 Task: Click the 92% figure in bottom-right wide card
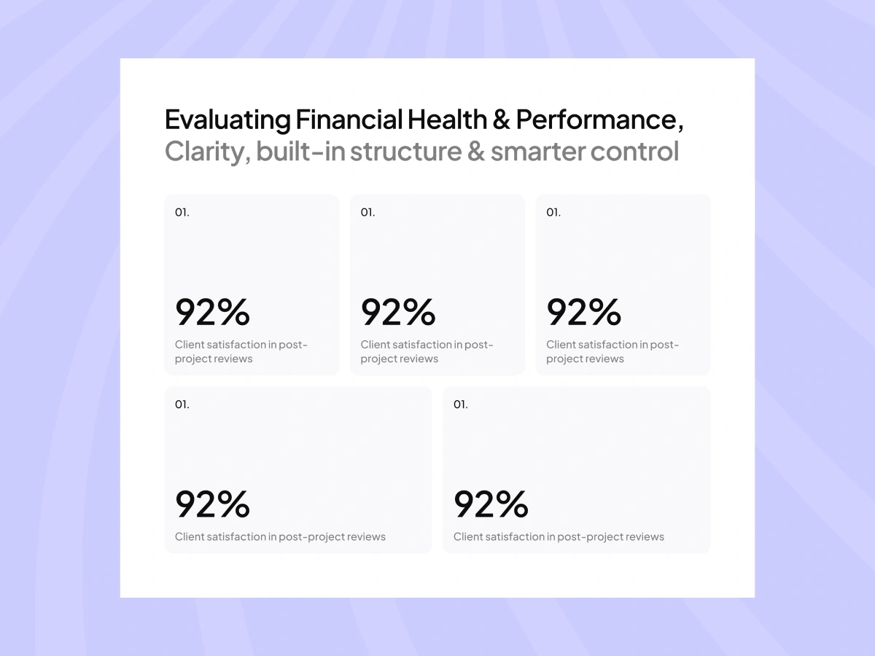[x=491, y=504]
